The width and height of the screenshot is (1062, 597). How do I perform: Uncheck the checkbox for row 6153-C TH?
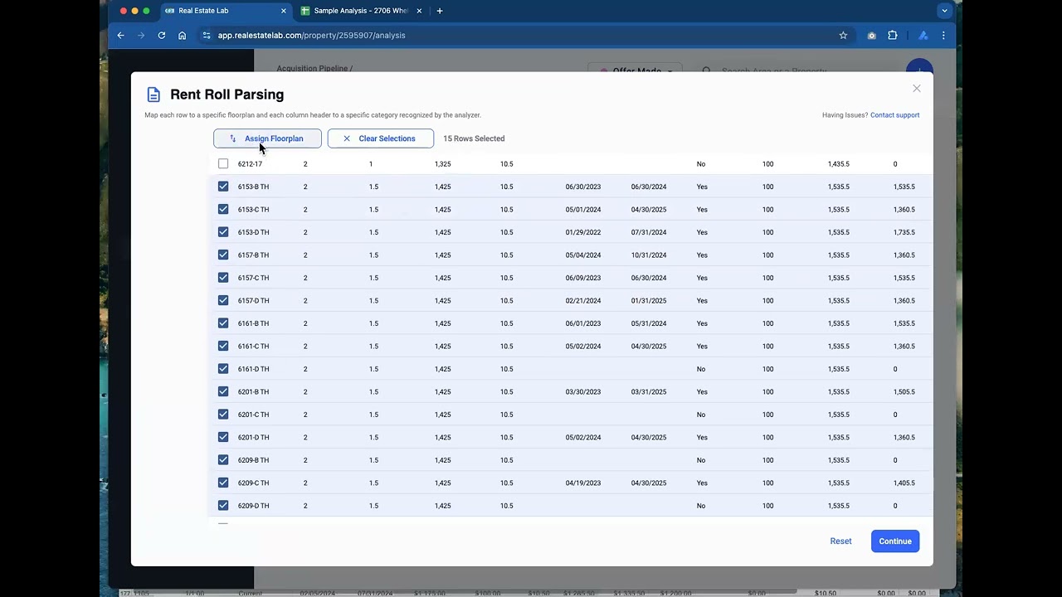point(223,210)
